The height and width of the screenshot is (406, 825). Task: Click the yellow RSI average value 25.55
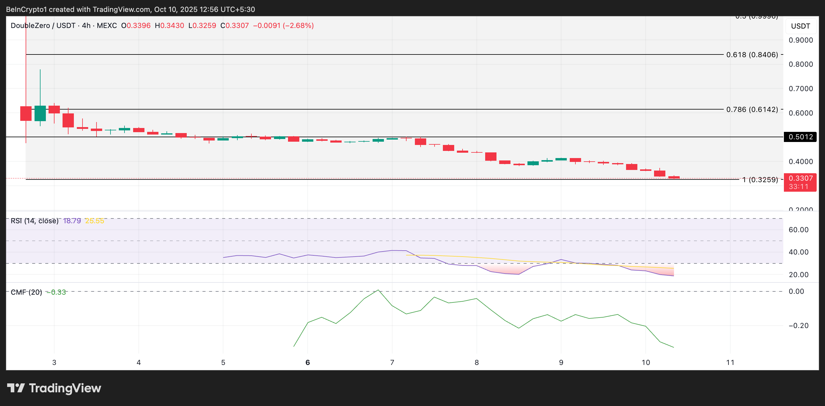[94, 221]
